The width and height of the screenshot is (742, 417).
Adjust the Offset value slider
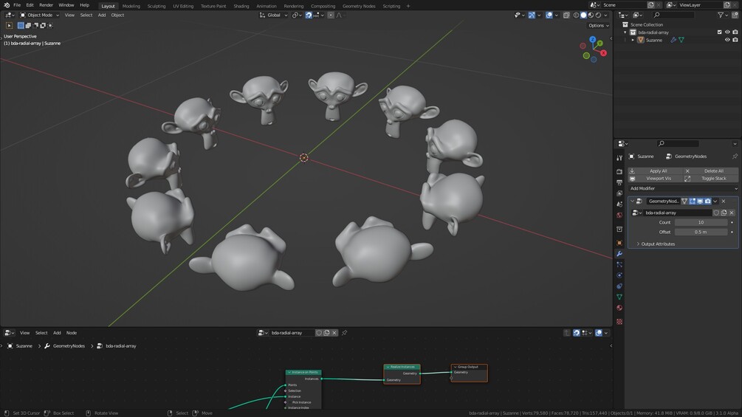tap(701, 232)
